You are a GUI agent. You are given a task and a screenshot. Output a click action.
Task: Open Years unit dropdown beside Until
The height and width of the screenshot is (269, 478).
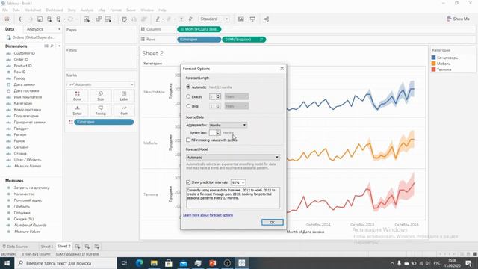(237, 106)
